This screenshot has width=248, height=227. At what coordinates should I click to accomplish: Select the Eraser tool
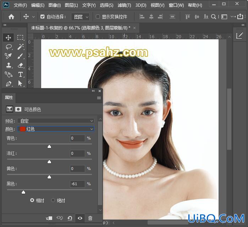tap(21, 65)
